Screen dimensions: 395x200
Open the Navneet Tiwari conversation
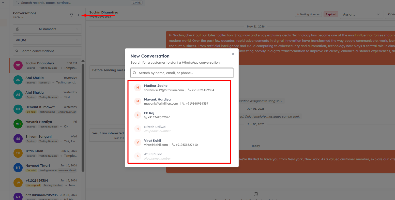tap(45, 168)
